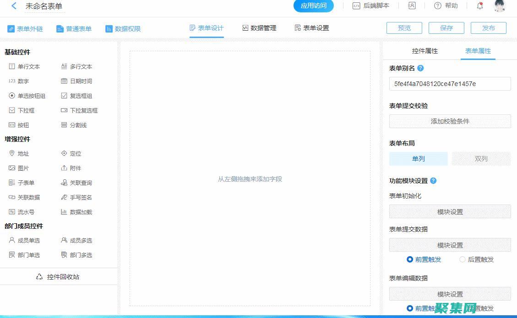
Task: Click the 添加校验条件 button
Action: [449, 121]
